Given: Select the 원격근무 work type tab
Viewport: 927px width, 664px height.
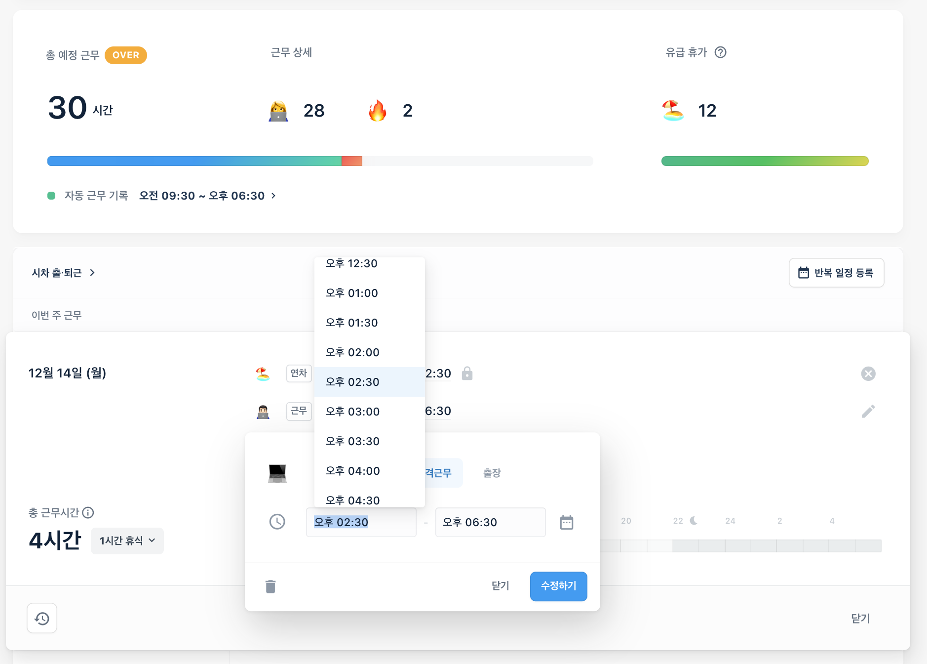Looking at the screenshot, I should [x=443, y=473].
